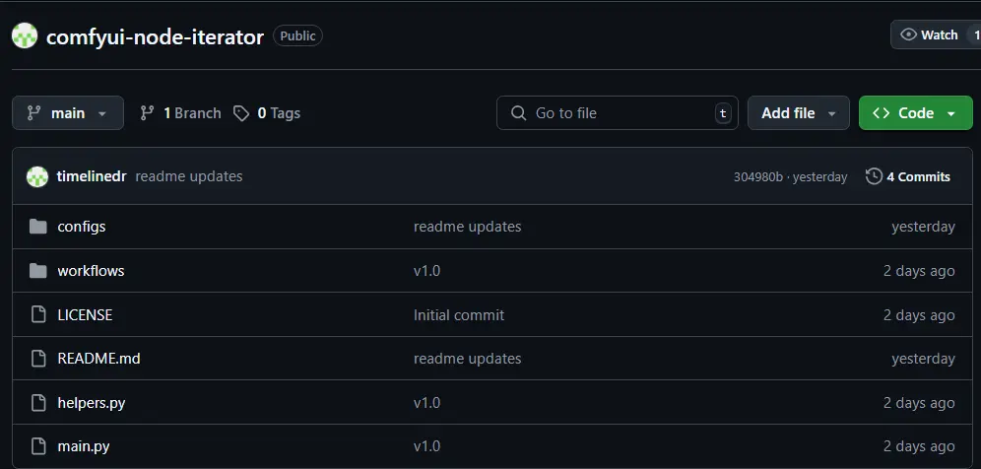Click the LICENSE file icon
Image resolution: width=981 pixels, height=469 pixels.
click(38, 315)
